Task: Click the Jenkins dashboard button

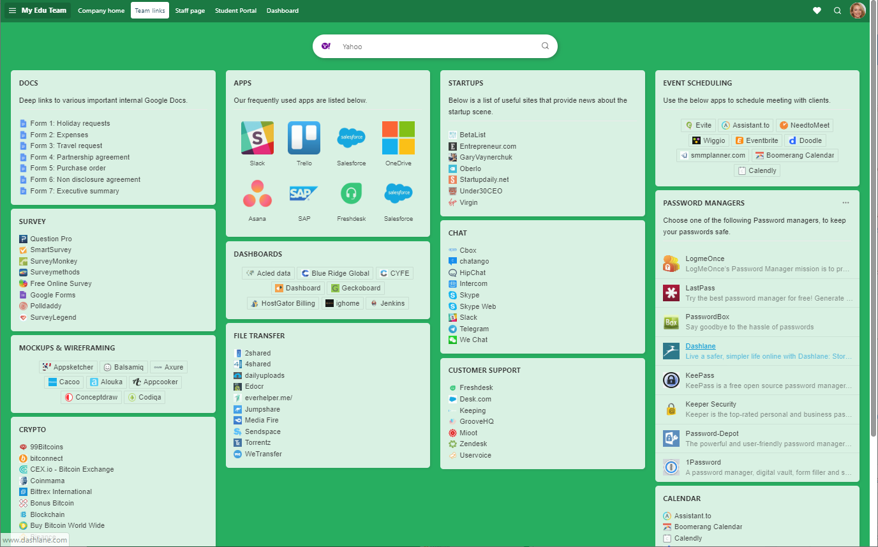Action: (387, 303)
